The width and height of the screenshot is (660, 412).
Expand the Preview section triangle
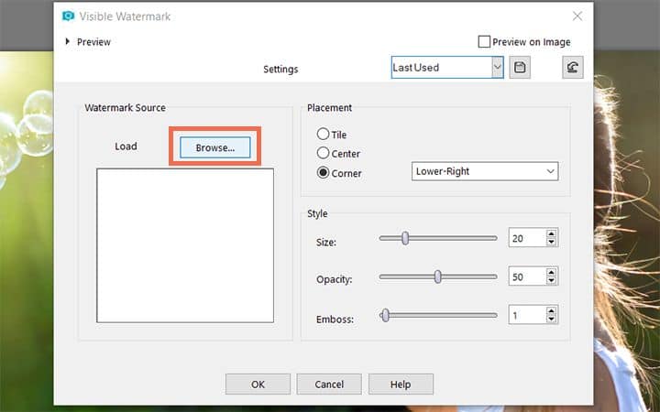pos(67,41)
